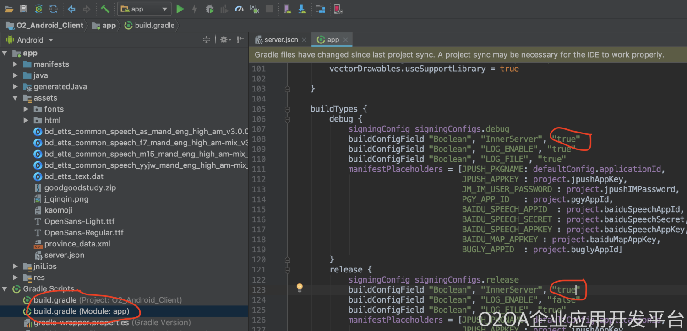687x331 pixels.
Task: Collapse the assets folder
Action: click(x=16, y=98)
